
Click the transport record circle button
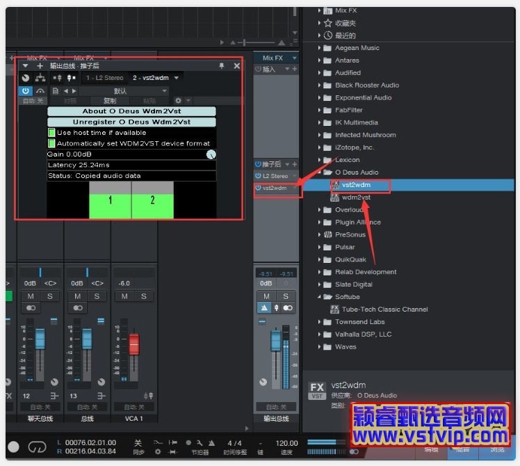coord(13,447)
